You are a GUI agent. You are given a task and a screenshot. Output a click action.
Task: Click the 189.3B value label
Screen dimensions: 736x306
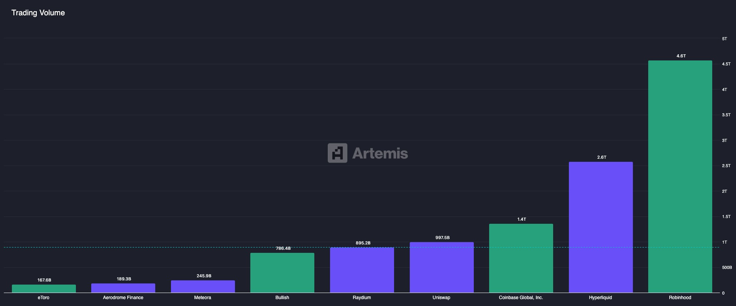point(124,279)
